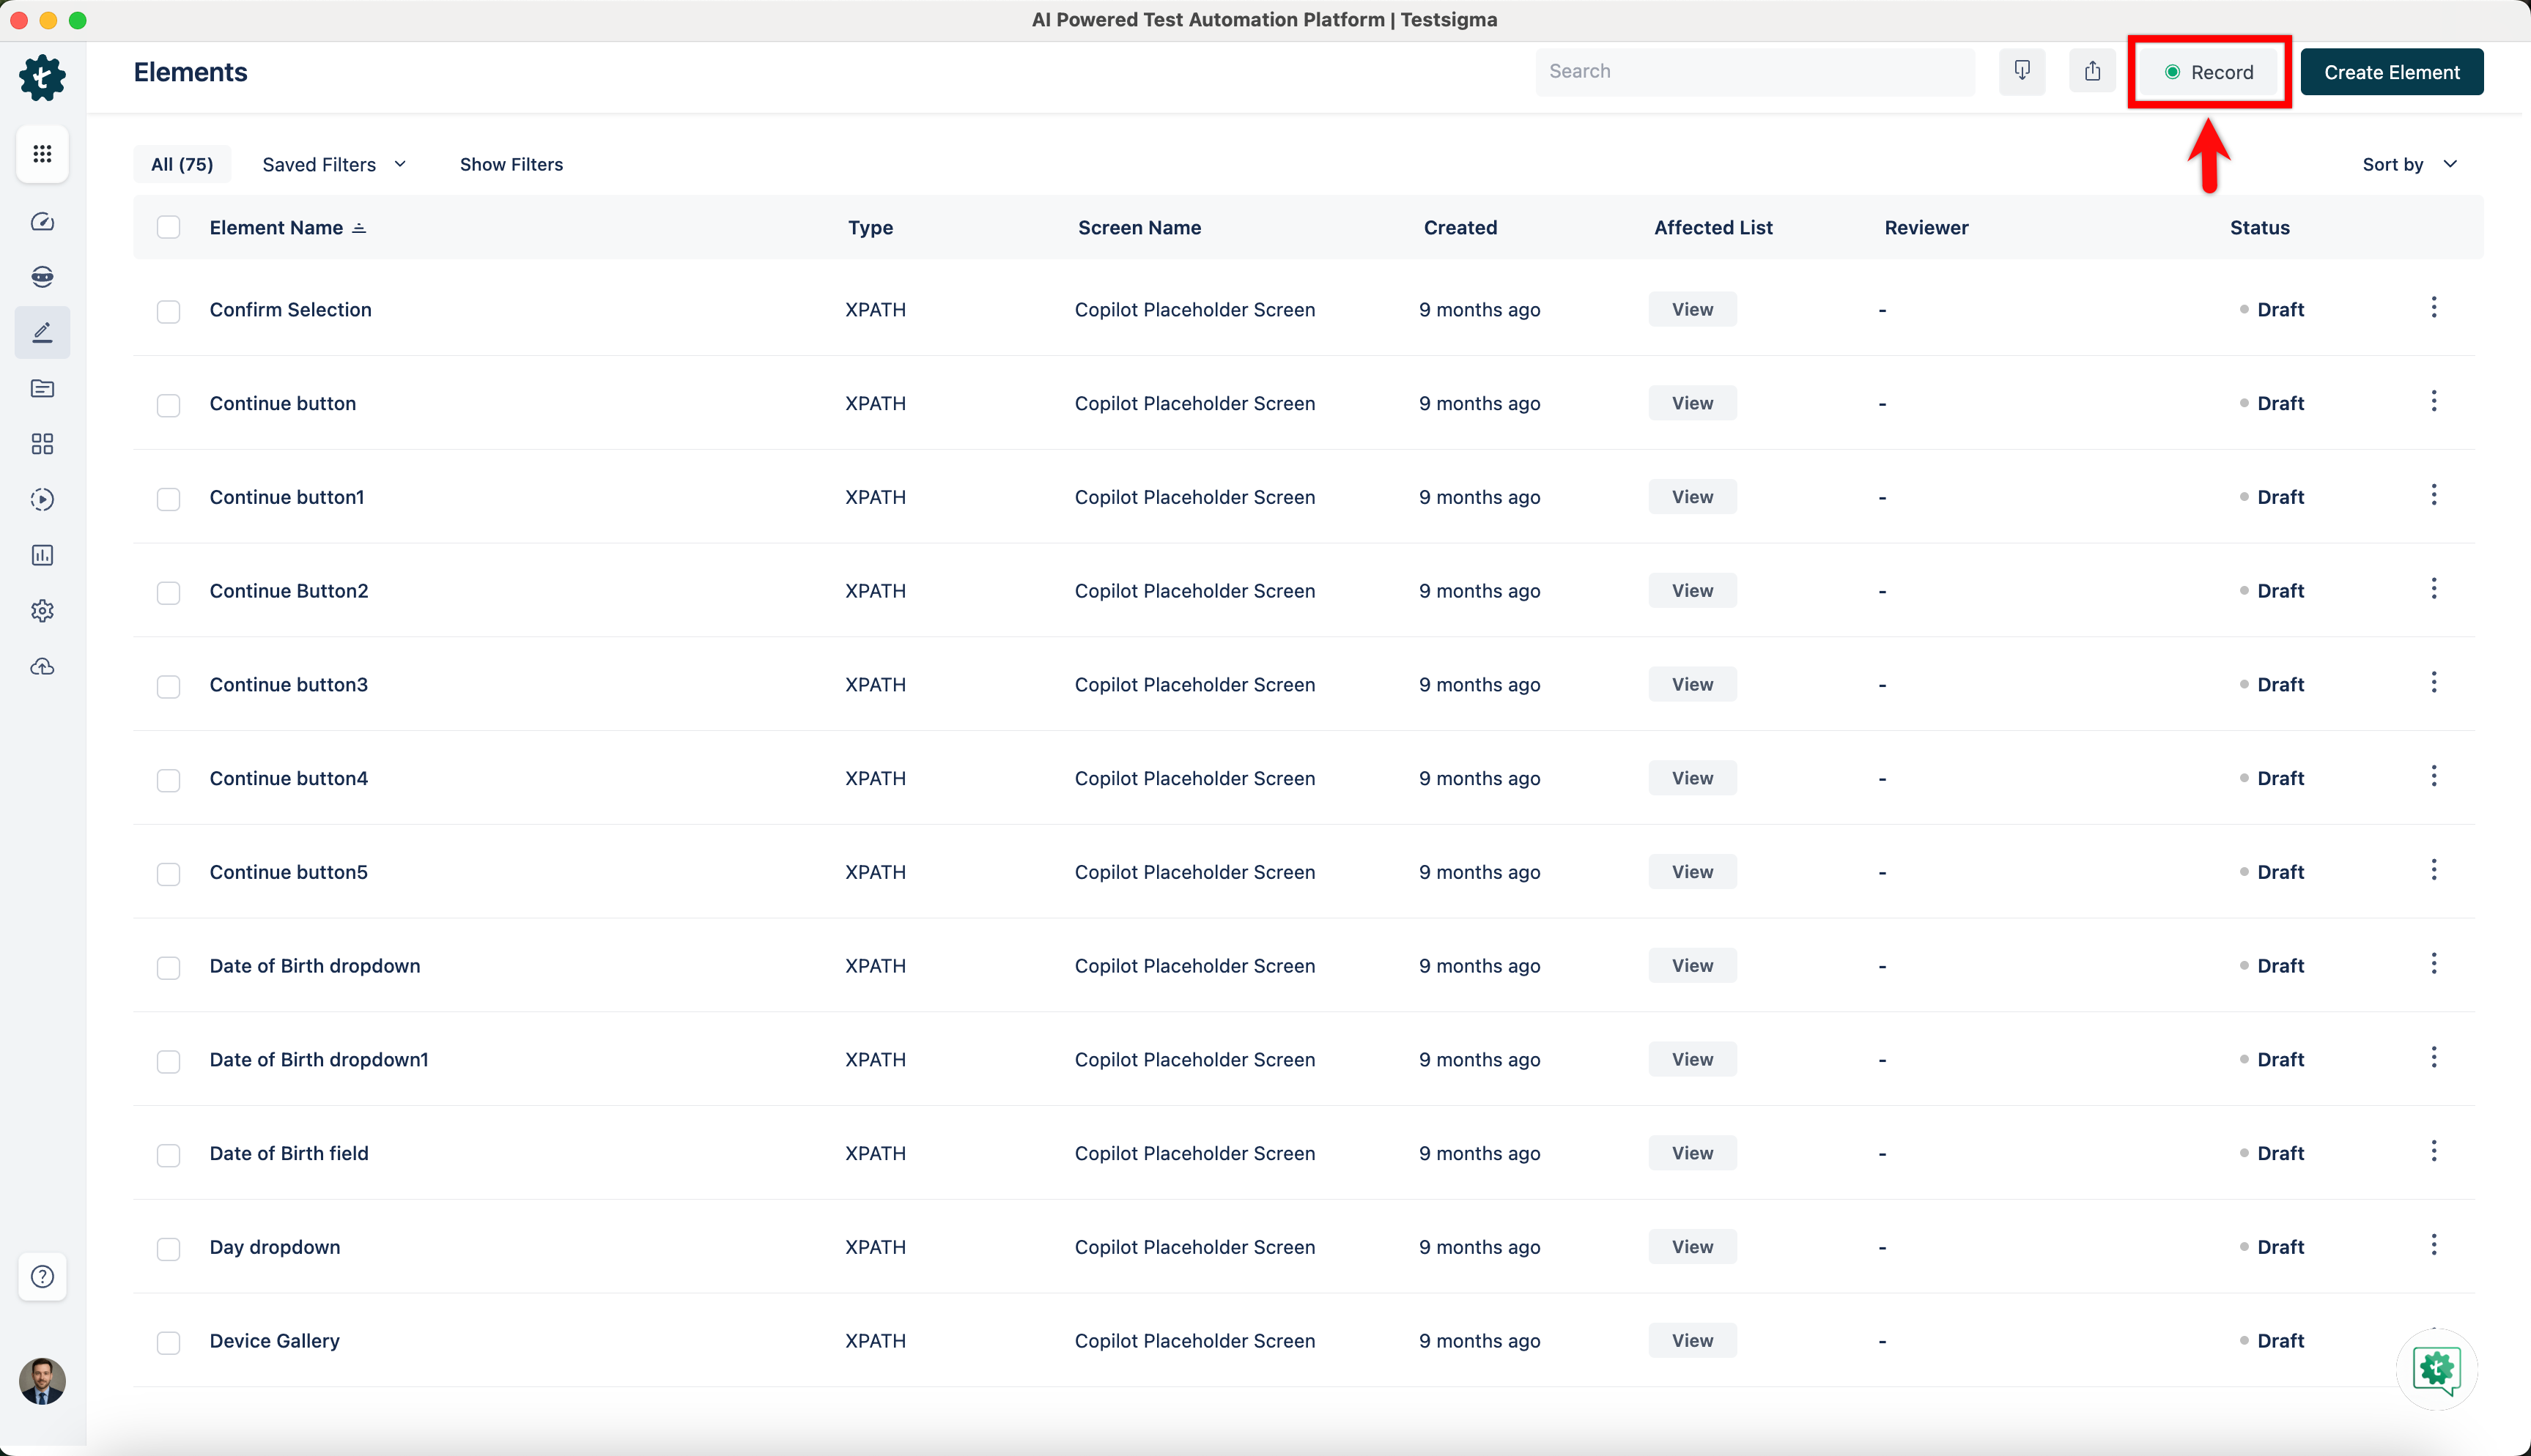Open the dashboard gauge icon in sidebar
Viewport: 2531px width, 1456px height.
(42, 222)
